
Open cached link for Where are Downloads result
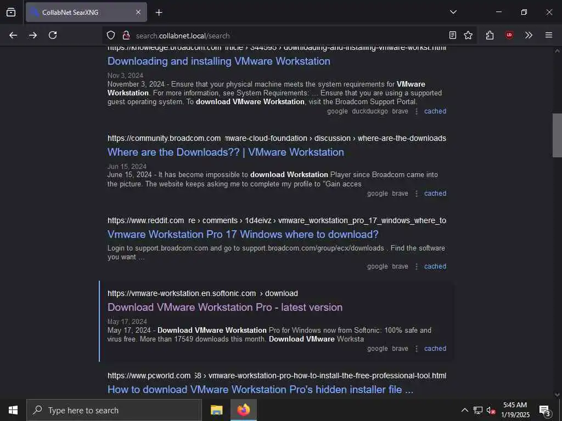[x=435, y=194]
